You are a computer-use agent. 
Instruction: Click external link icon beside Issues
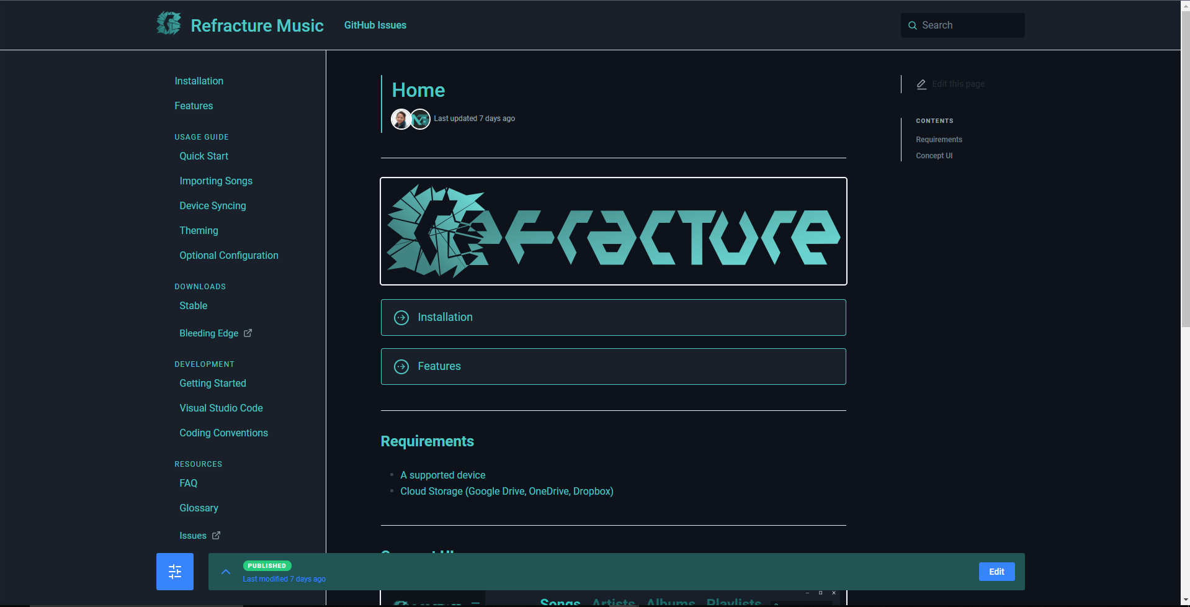tap(217, 536)
